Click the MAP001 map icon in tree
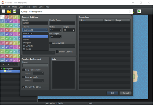Screen dimensions: 153x105 pyautogui.click(x=5, y=71)
